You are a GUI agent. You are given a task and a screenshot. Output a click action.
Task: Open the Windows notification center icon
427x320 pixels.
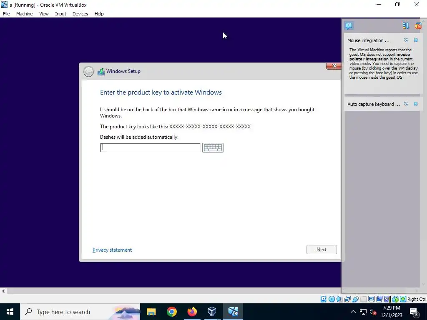click(414, 312)
